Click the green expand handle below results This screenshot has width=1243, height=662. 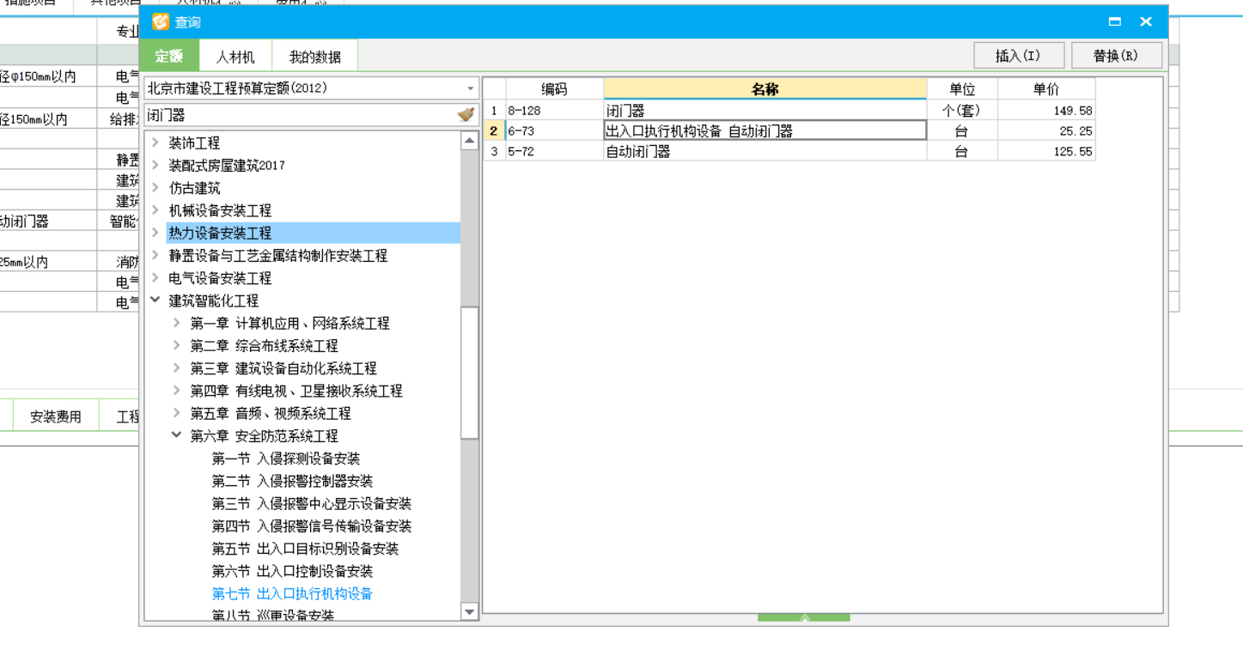click(804, 617)
